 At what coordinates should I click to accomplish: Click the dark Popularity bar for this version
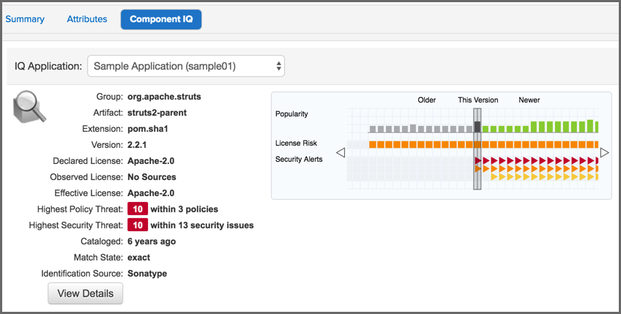click(477, 127)
